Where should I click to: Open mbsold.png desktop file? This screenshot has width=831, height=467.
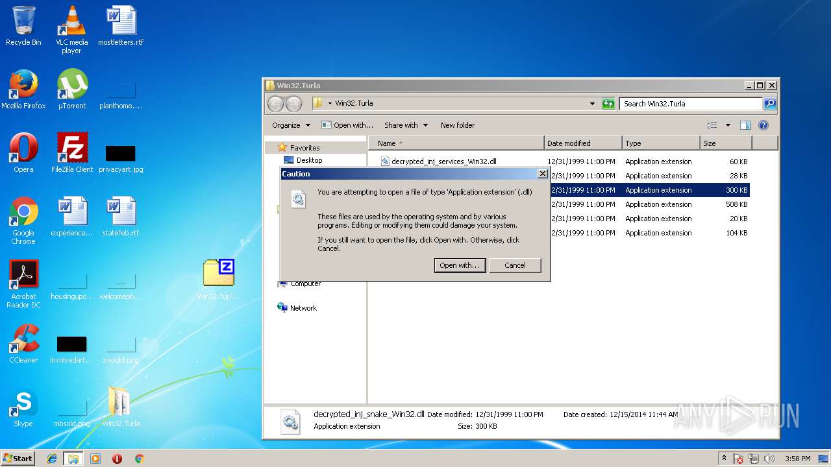[x=71, y=413]
